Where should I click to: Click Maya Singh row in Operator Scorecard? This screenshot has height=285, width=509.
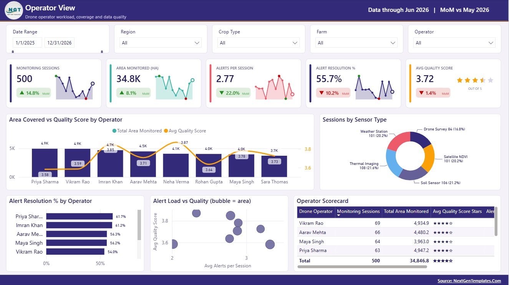pyautogui.click(x=396, y=242)
